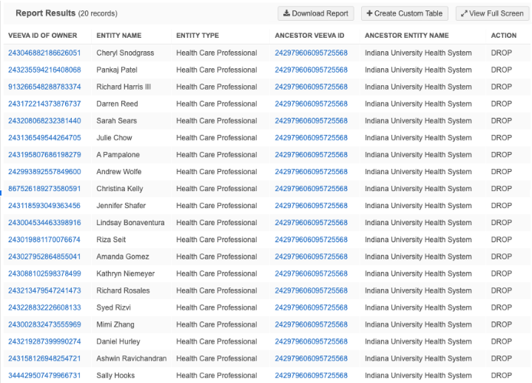
Task: Open ancestor Veeva ID link in Darren Reed row
Action: point(311,104)
